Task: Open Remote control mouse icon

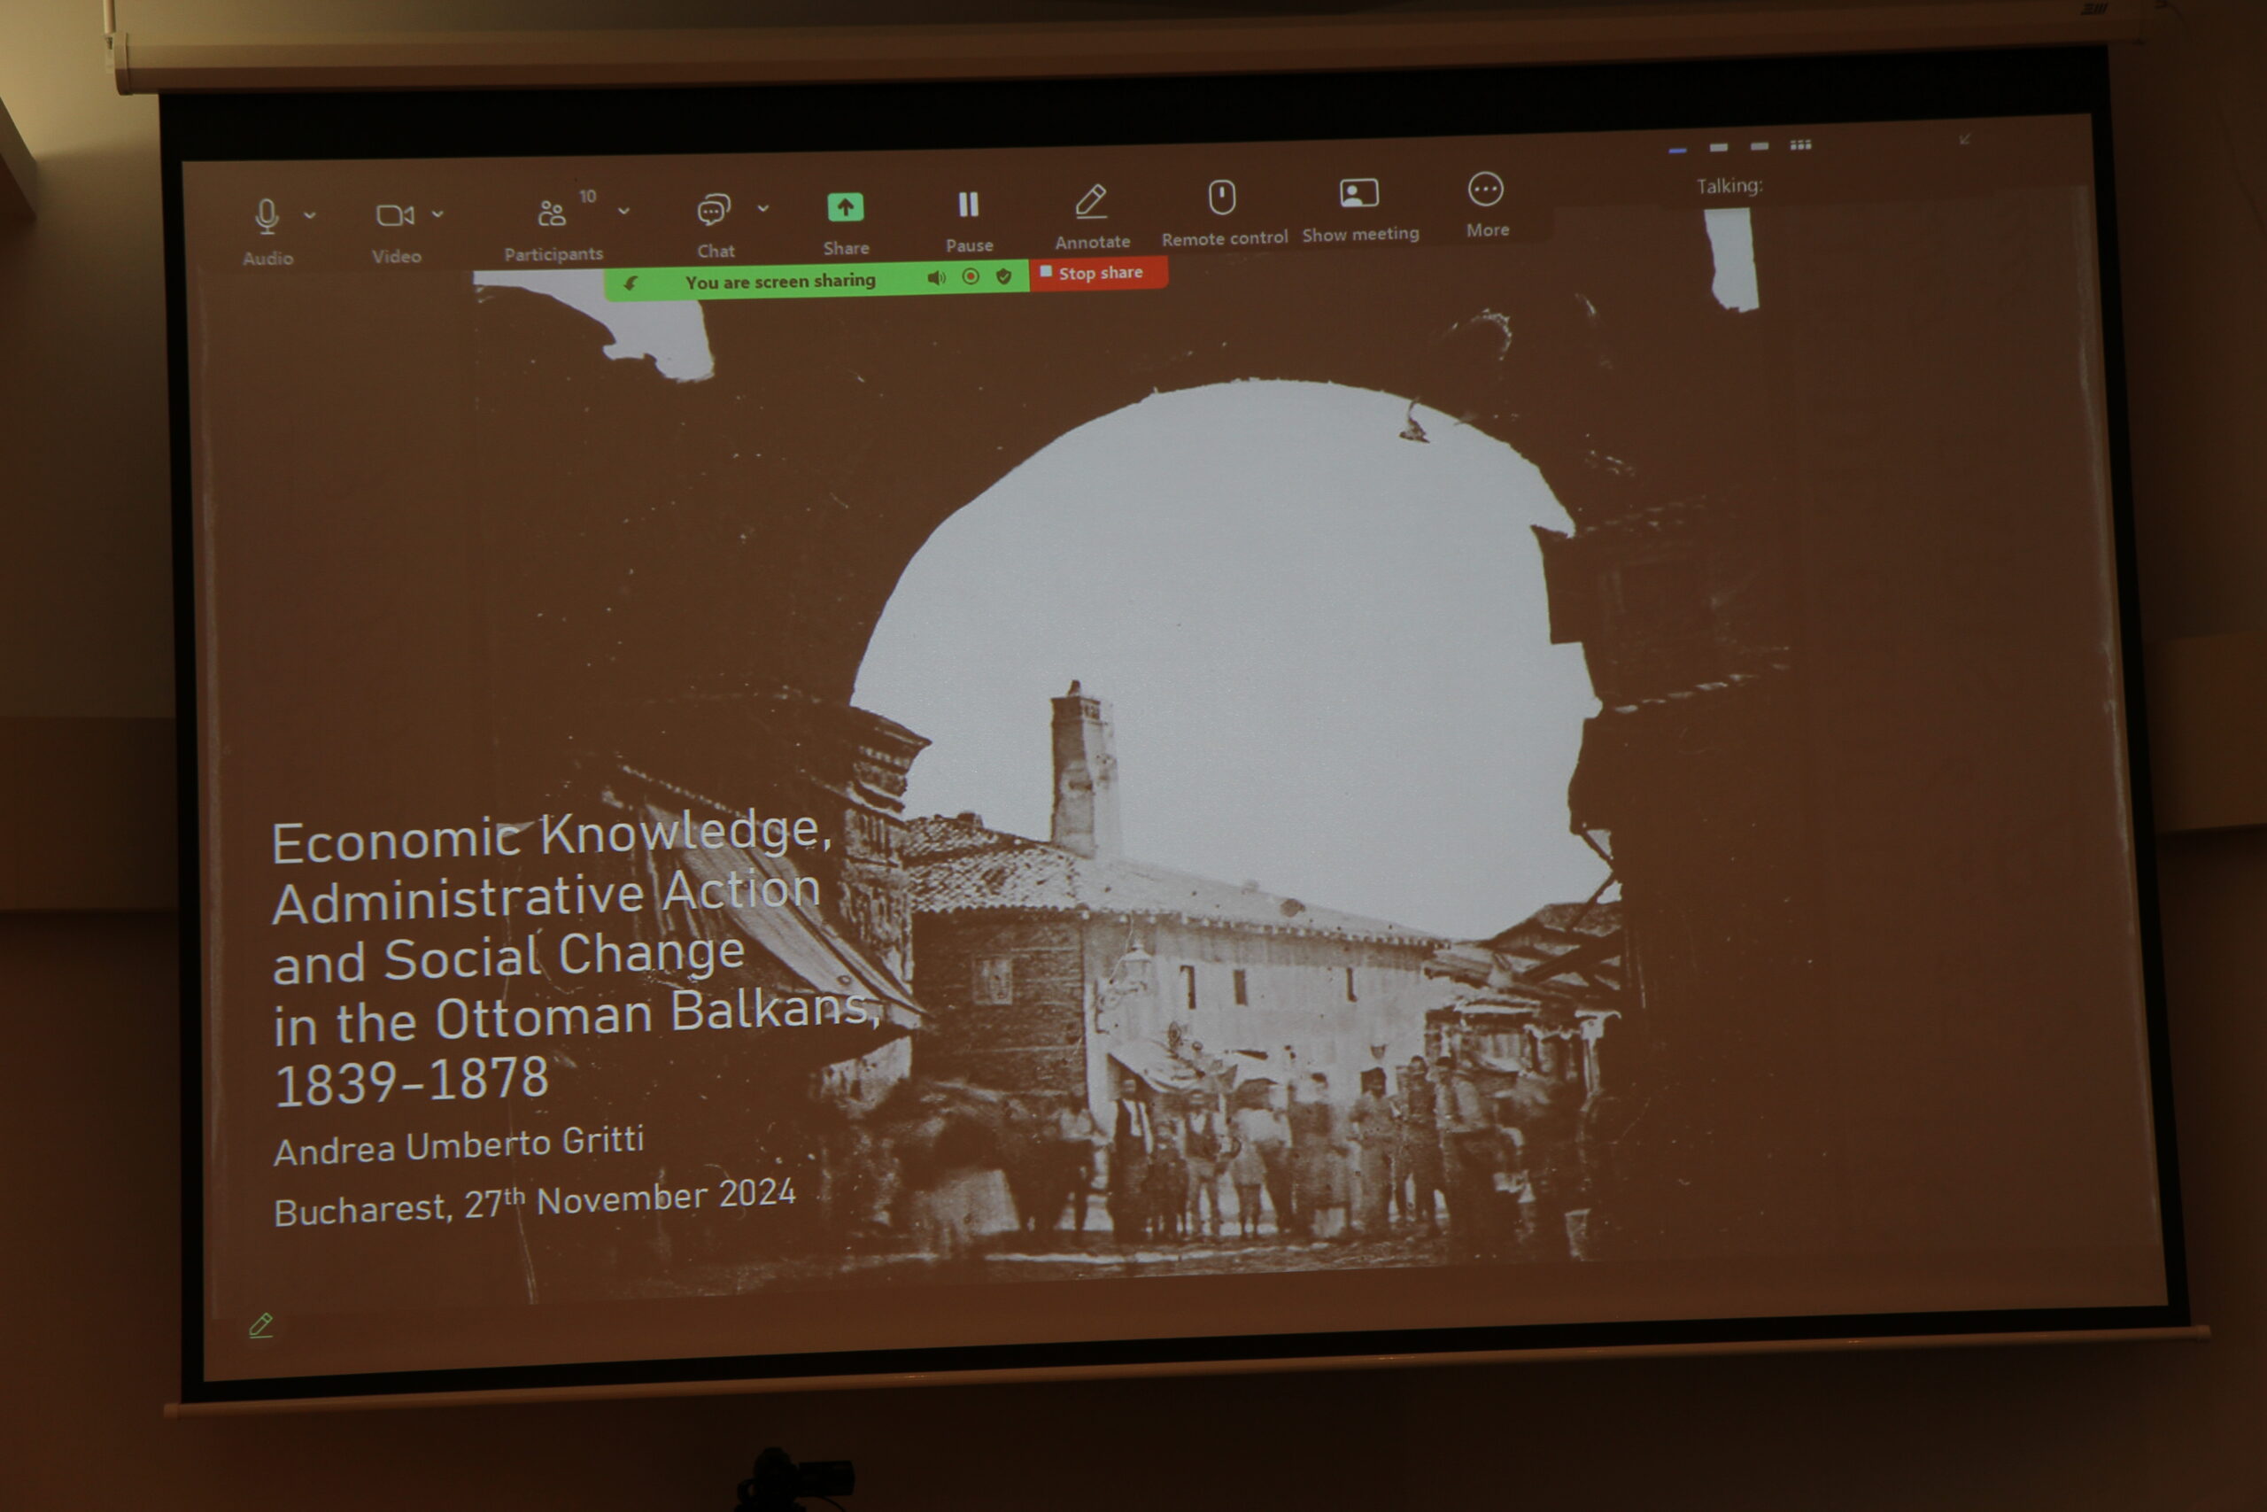Action: [1221, 198]
